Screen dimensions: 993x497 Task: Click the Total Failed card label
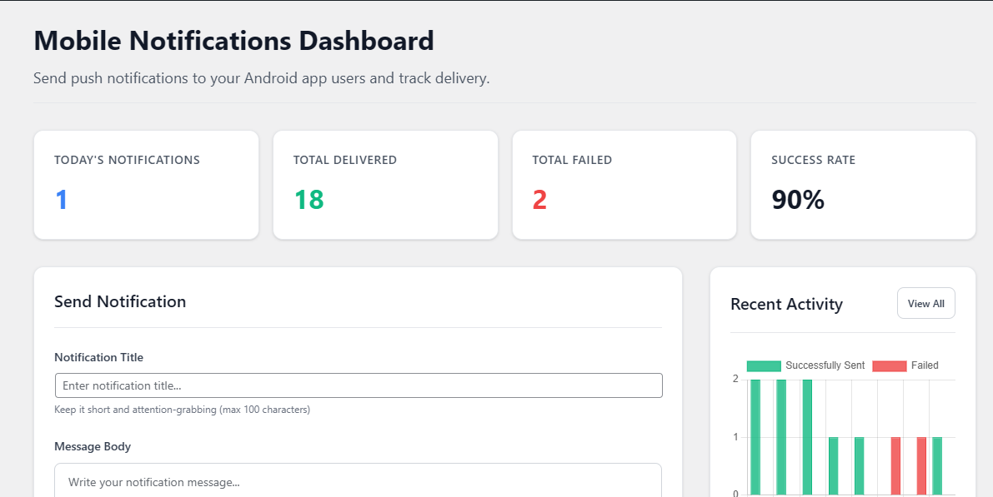(572, 160)
